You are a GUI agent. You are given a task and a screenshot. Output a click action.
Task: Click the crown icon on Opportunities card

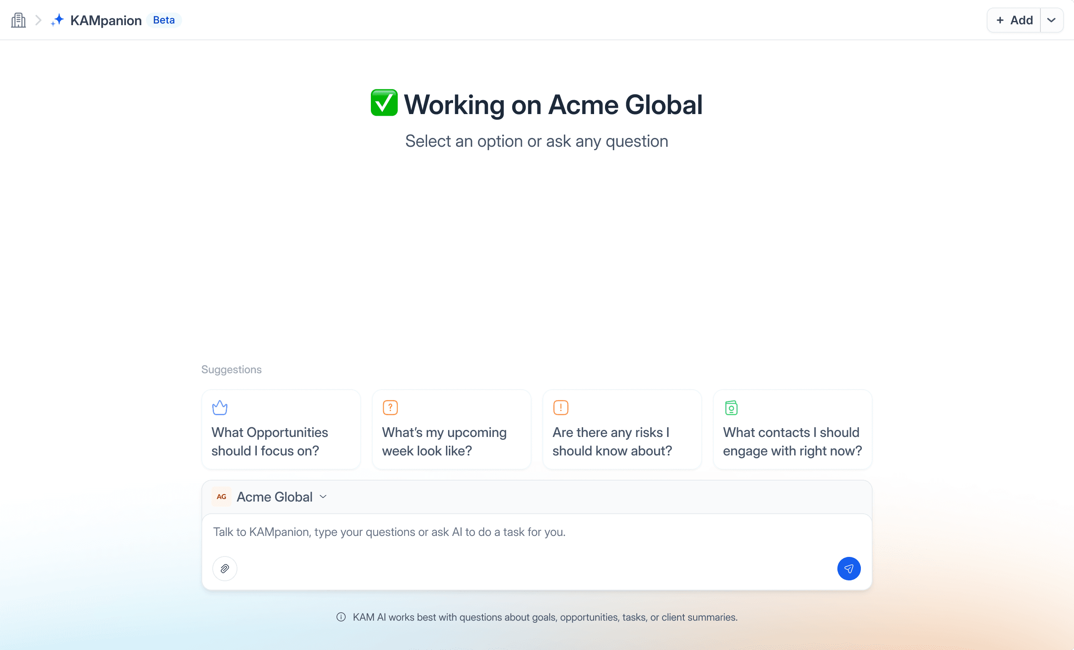(220, 408)
